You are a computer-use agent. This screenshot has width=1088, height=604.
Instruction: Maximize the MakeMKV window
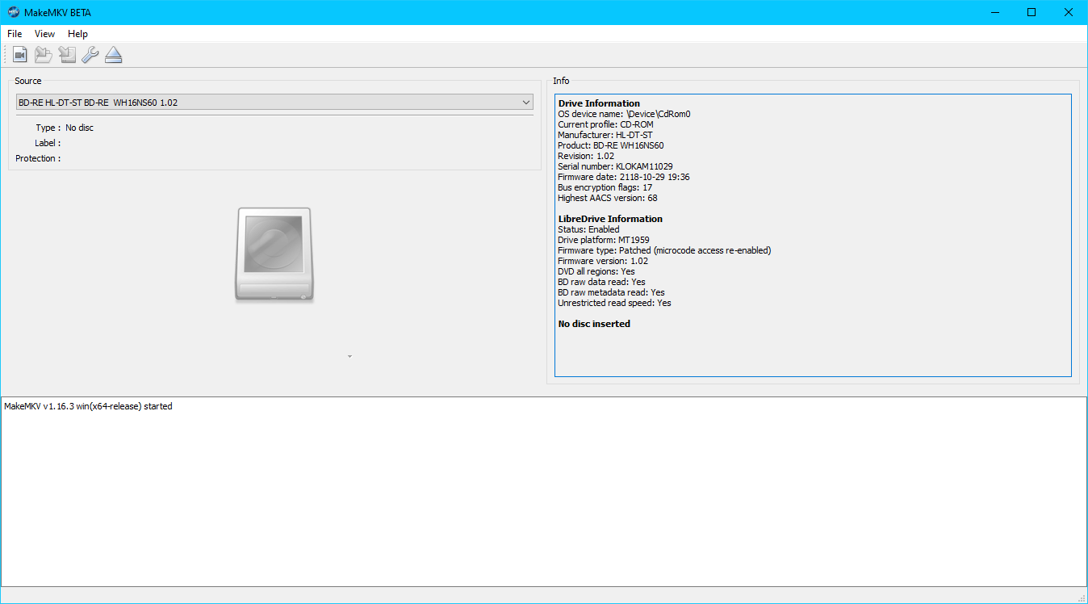[x=1032, y=12]
